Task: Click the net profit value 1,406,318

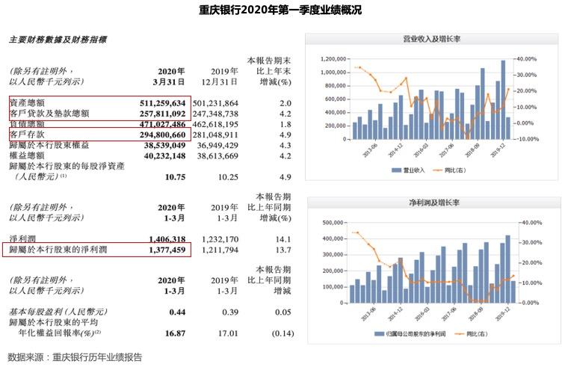Action: tap(167, 239)
